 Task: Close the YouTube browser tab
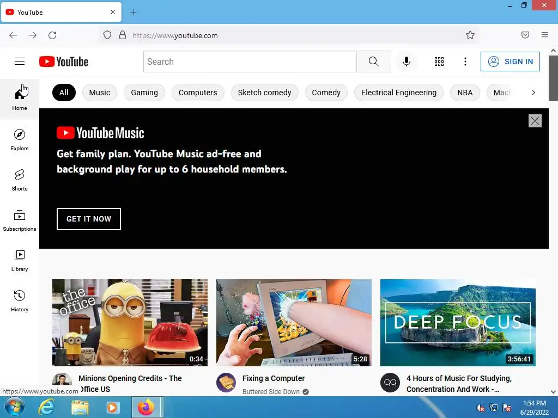click(113, 12)
